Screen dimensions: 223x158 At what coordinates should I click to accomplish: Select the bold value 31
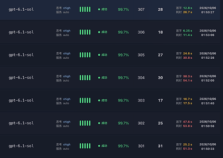coord(160,146)
